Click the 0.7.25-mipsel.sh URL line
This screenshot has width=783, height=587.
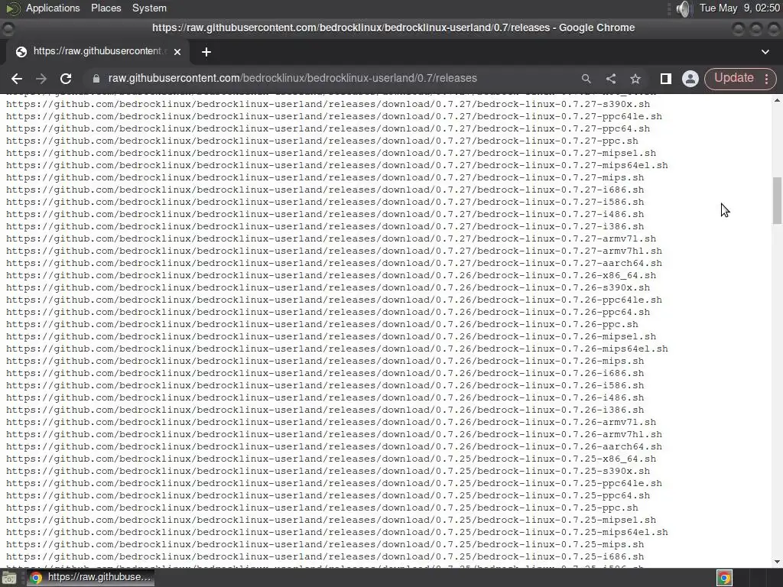pyautogui.click(x=331, y=520)
